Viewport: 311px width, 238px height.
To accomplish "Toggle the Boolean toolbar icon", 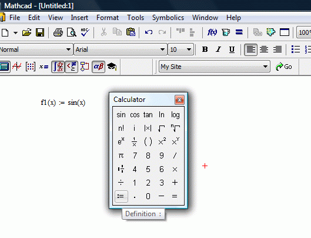I will pos(71,67).
